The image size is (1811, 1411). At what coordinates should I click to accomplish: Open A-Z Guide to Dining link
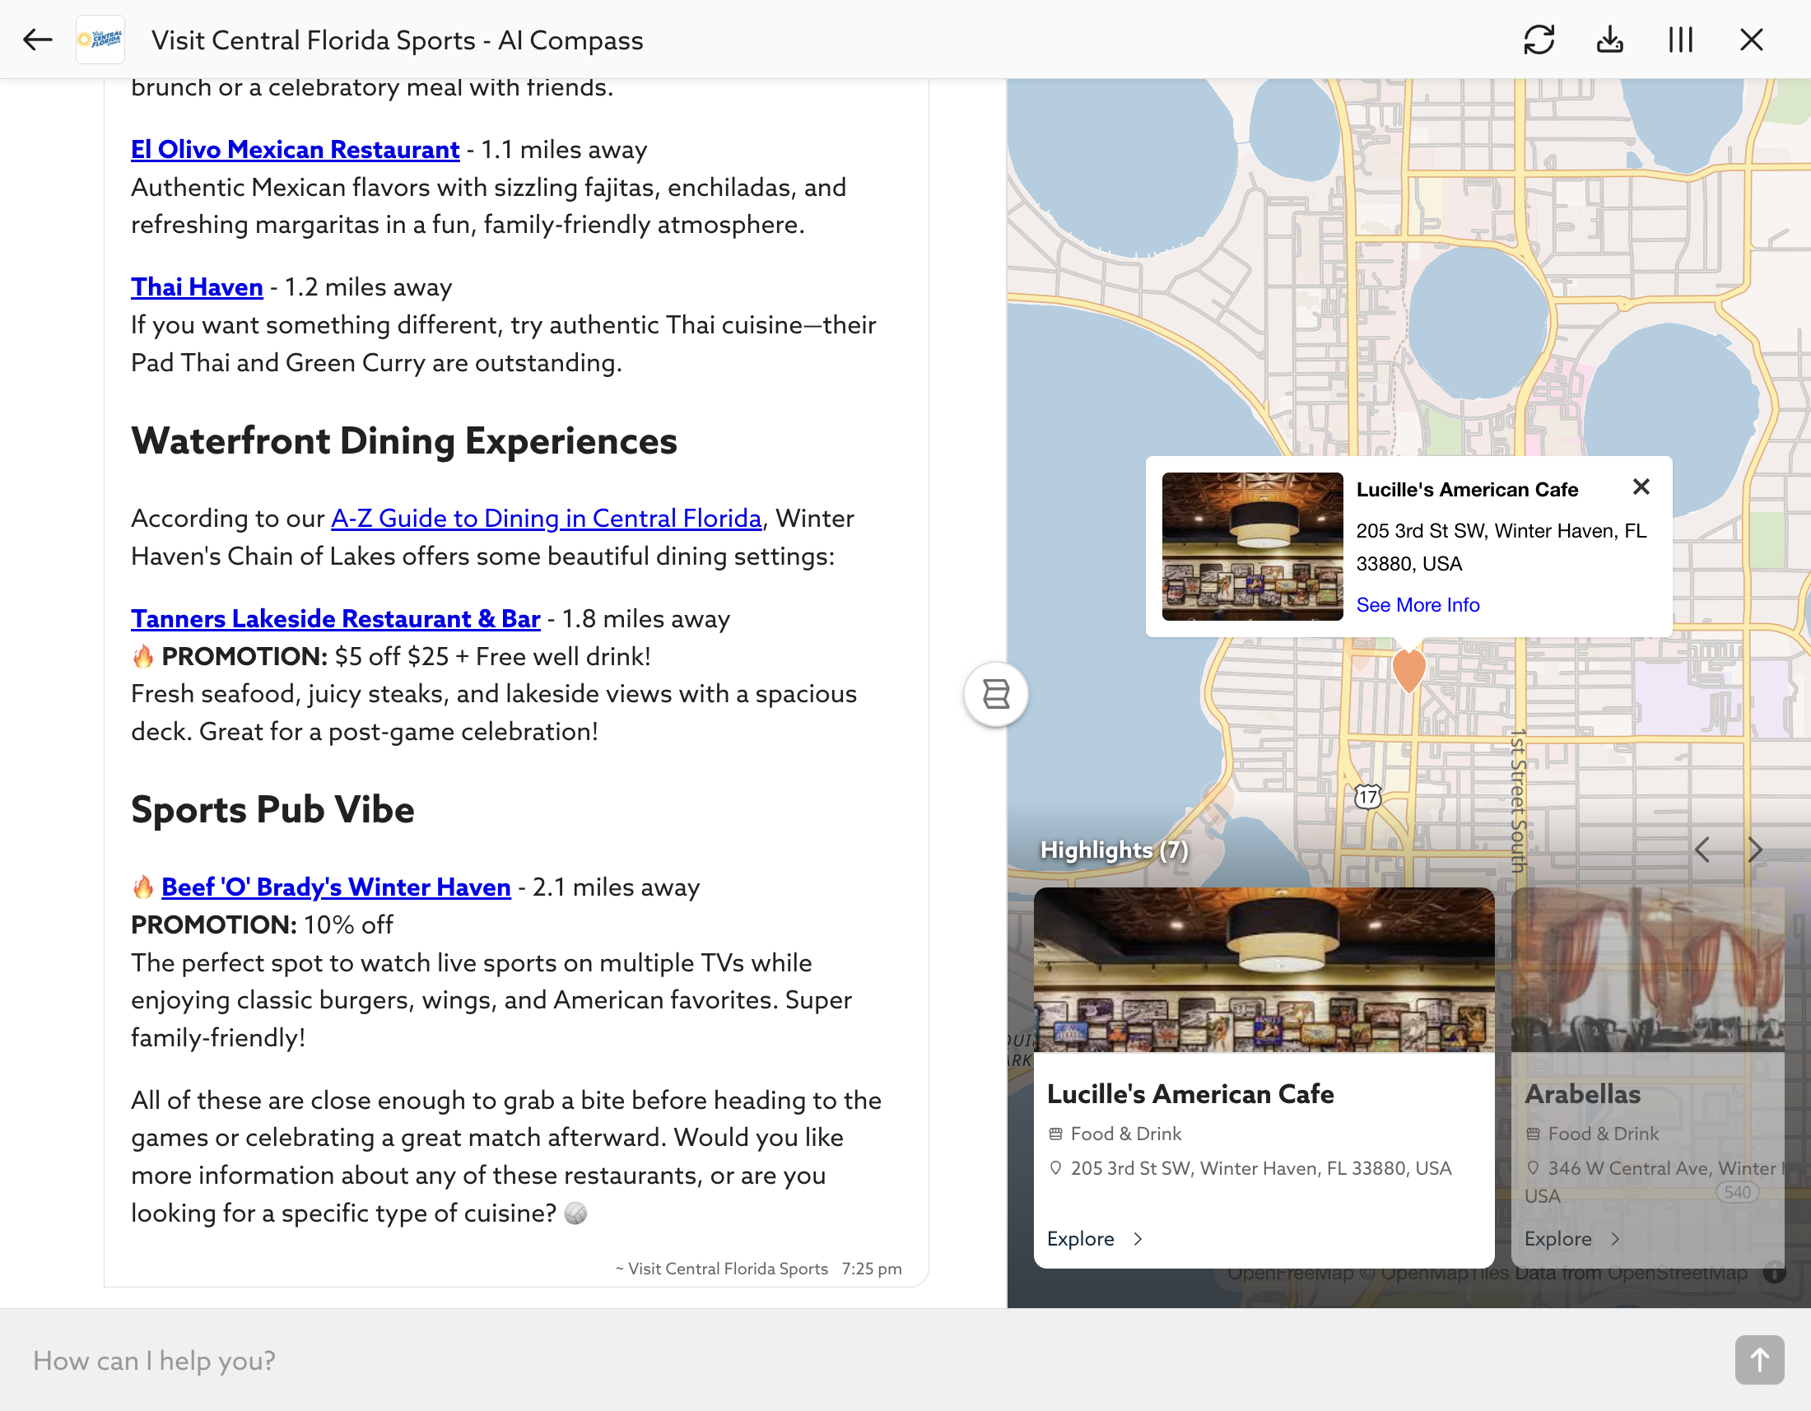tap(547, 518)
